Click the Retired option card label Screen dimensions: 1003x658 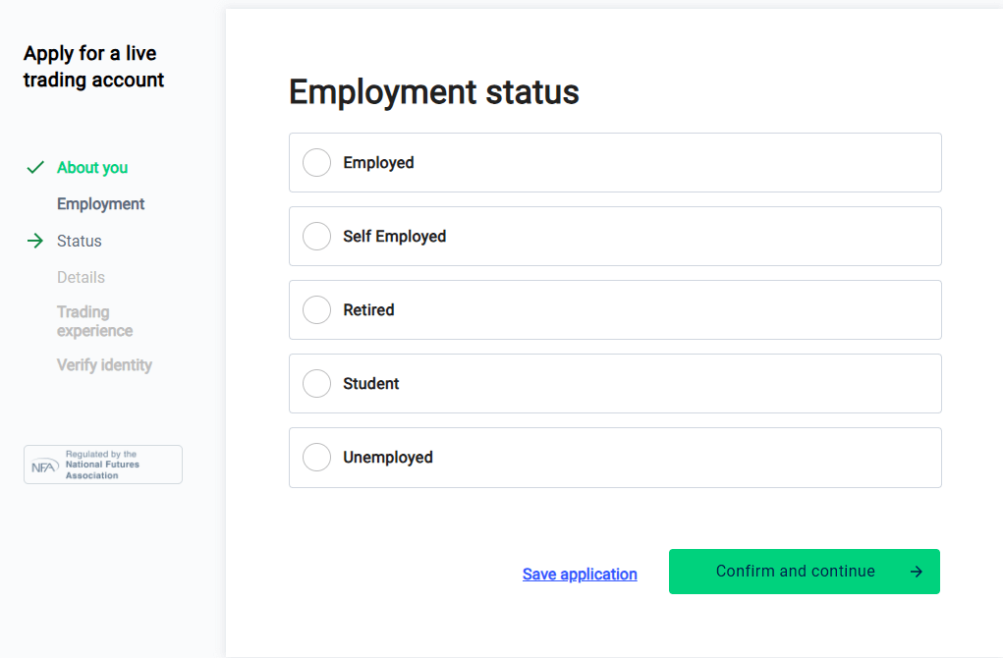[368, 309]
